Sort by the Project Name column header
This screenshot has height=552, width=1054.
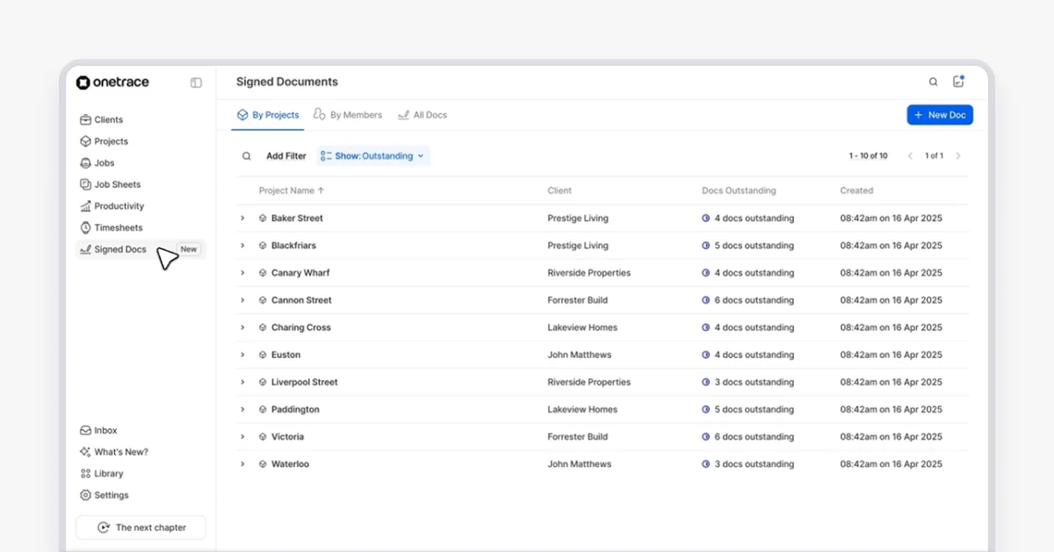pos(292,190)
